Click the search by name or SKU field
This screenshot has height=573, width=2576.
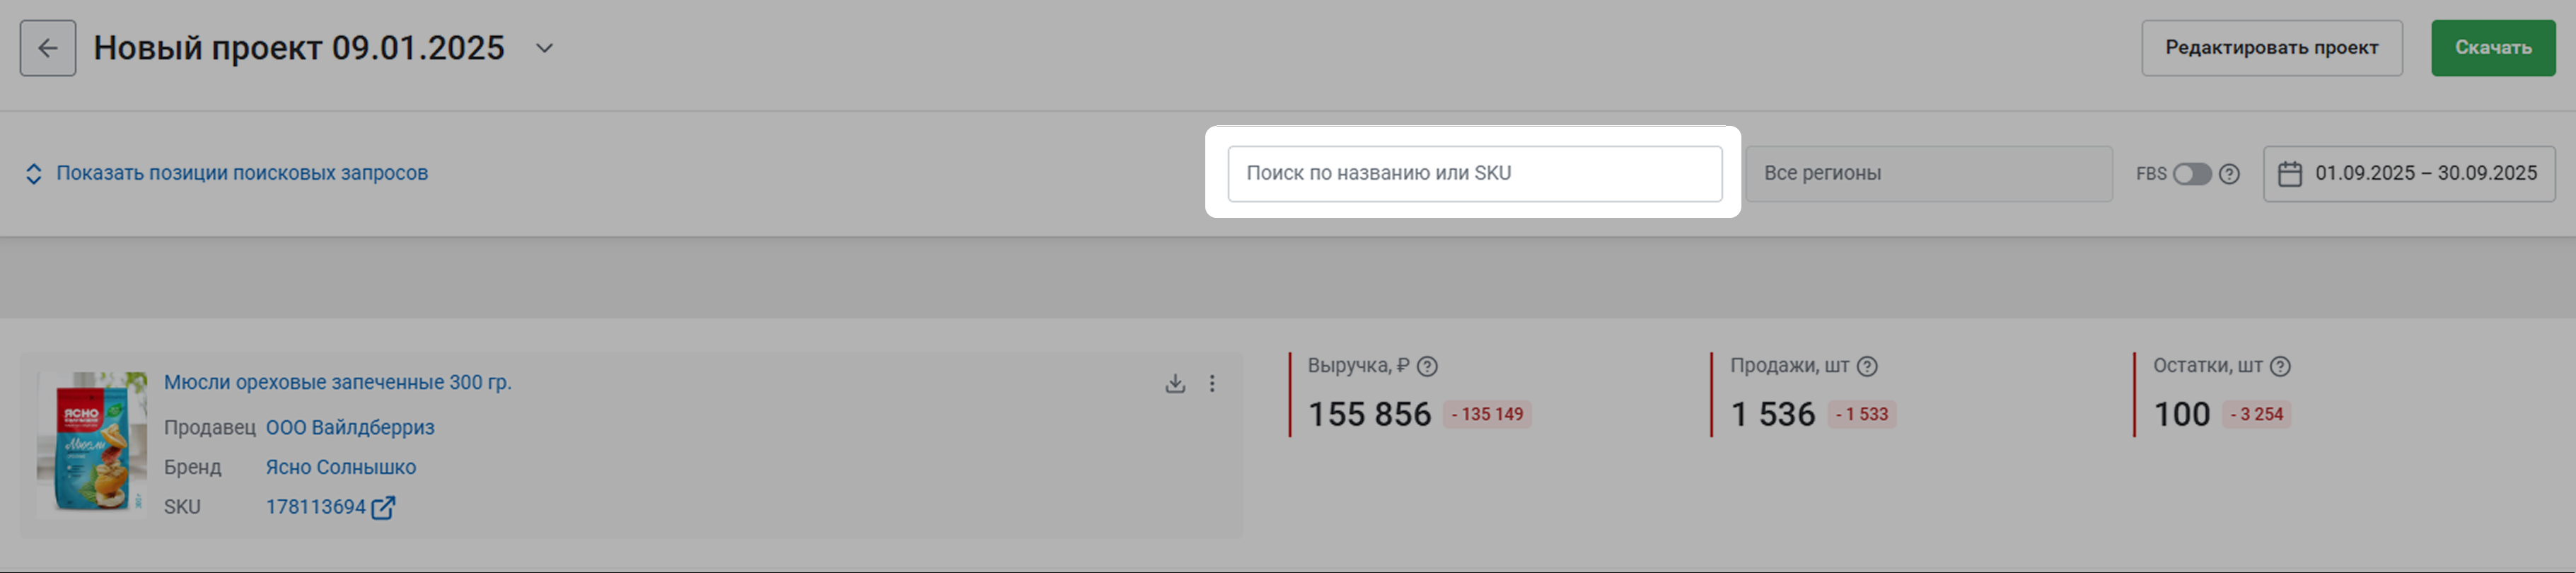[1474, 173]
